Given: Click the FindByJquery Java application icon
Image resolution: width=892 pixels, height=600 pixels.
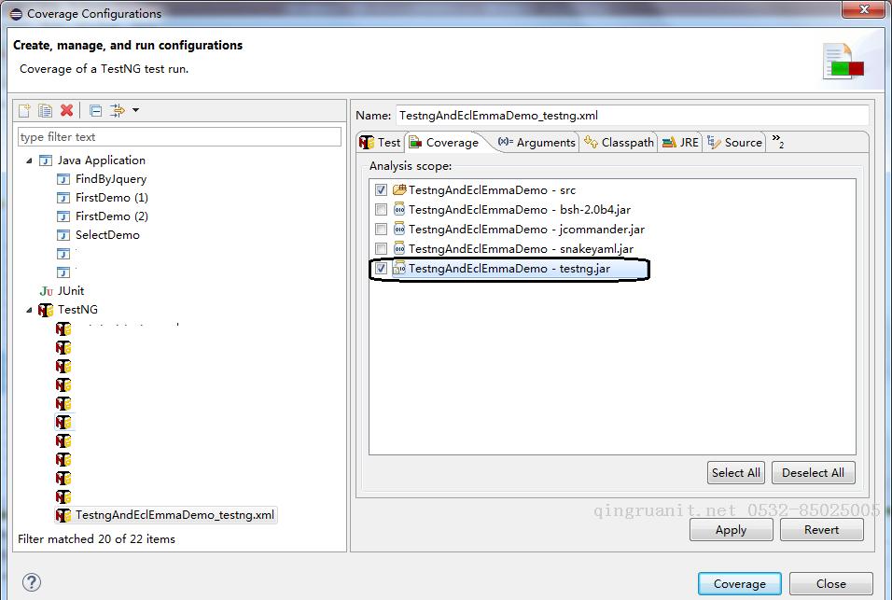Looking at the screenshot, I should point(63,179).
